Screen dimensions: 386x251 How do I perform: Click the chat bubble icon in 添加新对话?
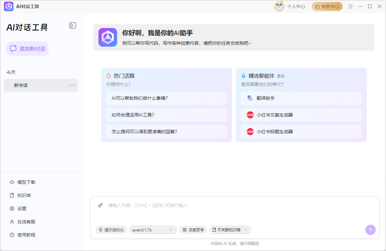pyautogui.click(x=13, y=49)
